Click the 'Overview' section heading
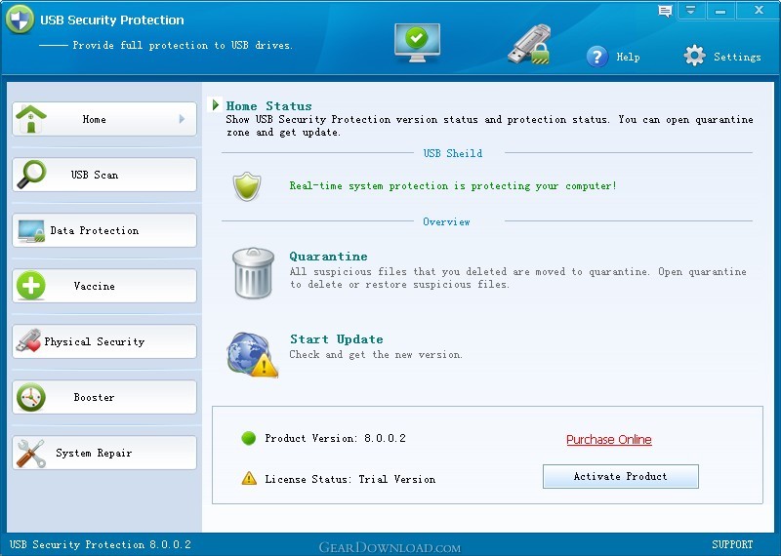781x556 pixels. pos(446,222)
